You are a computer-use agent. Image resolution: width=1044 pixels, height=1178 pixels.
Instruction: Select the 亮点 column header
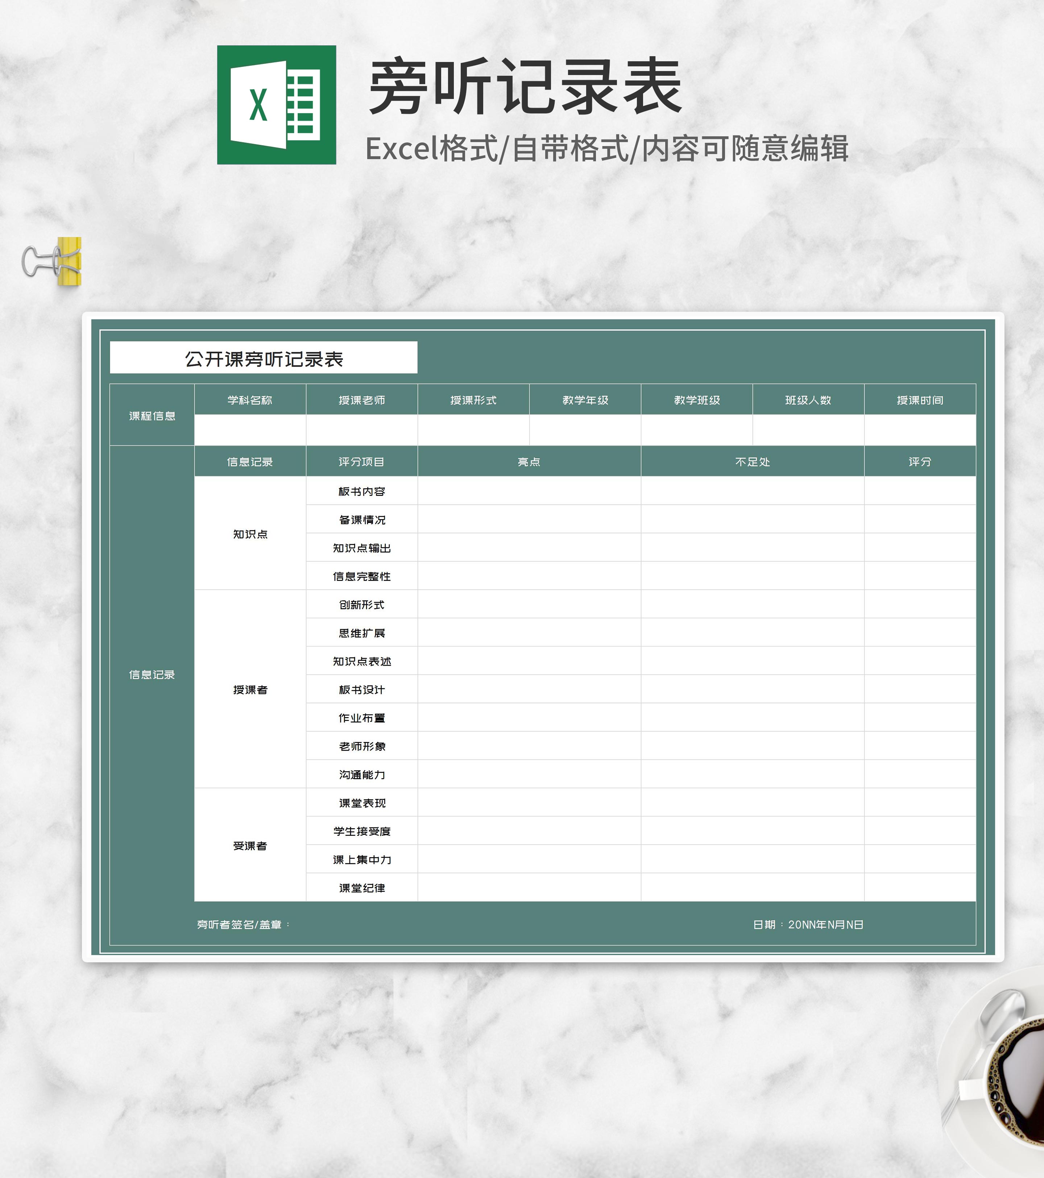pos(529,462)
